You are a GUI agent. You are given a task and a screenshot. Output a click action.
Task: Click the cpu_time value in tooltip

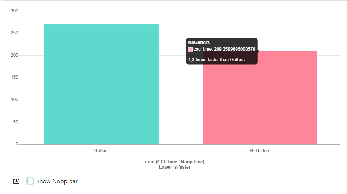pyautogui.click(x=224, y=49)
